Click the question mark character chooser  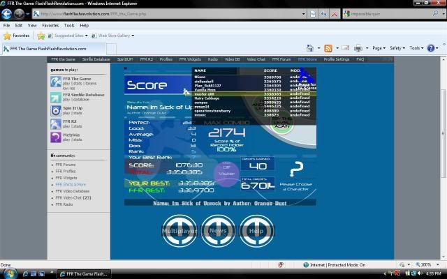(x=297, y=168)
